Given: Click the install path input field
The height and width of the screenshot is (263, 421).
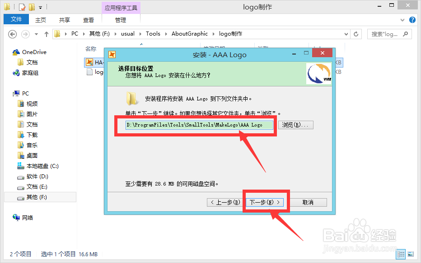Looking at the screenshot, I should (x=199, y=125).
